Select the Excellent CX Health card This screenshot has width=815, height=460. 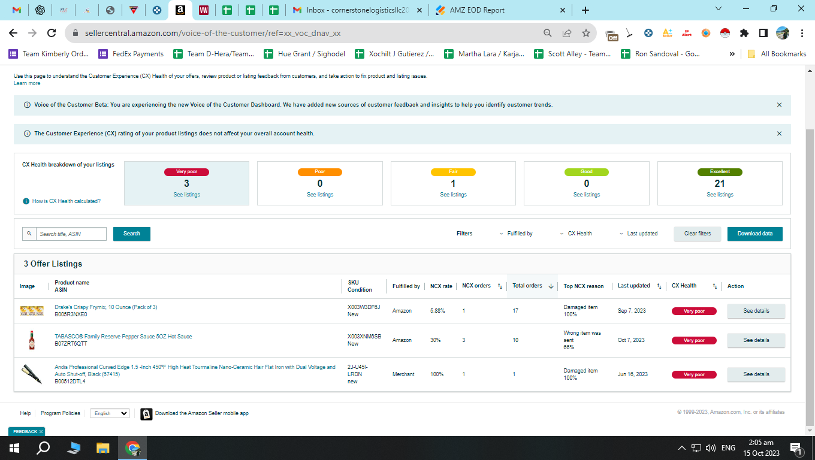click(720, 183)
